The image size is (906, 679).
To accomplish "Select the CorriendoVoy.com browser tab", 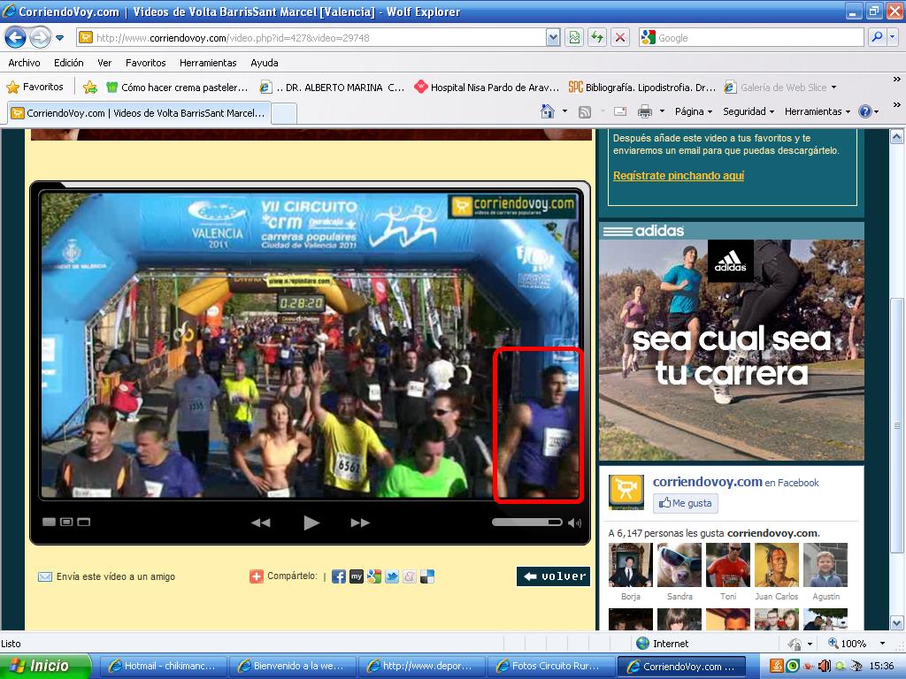I will point(139,113).
